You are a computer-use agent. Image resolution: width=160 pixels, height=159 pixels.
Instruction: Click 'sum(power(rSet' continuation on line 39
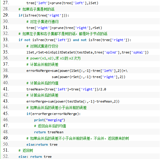pyautogui.click(x=89, y=77)
